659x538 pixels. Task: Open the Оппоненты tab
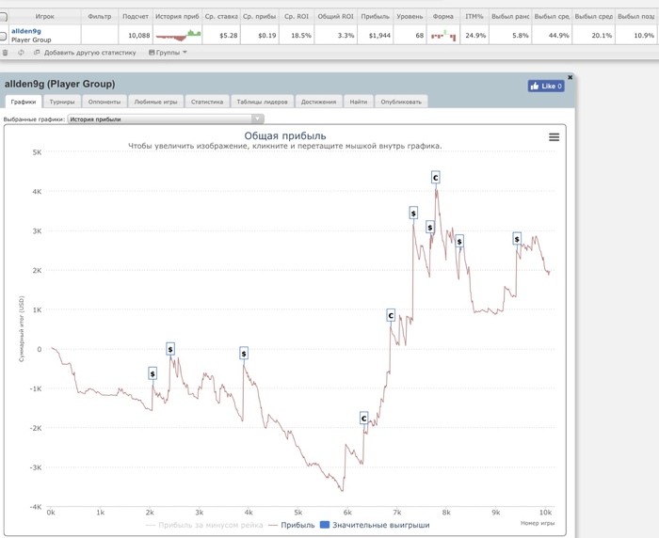coord(104,102)
